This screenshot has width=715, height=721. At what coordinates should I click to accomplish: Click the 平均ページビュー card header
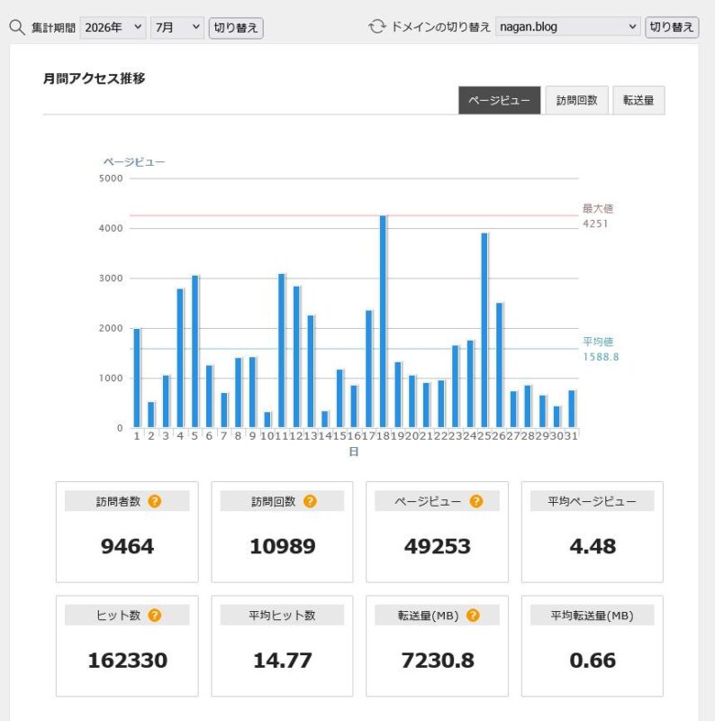pyautogui.click(x=592, y=501)
